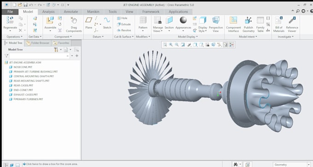Image resolution: width=313 pixels, height=167 pixels.
Task: Click Zoom Out in the graphics toolbar
Action: click(177, 45)
